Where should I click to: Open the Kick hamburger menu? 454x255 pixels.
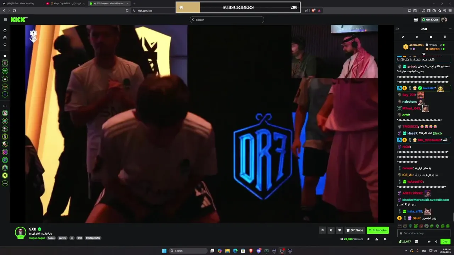pos(5,20)
